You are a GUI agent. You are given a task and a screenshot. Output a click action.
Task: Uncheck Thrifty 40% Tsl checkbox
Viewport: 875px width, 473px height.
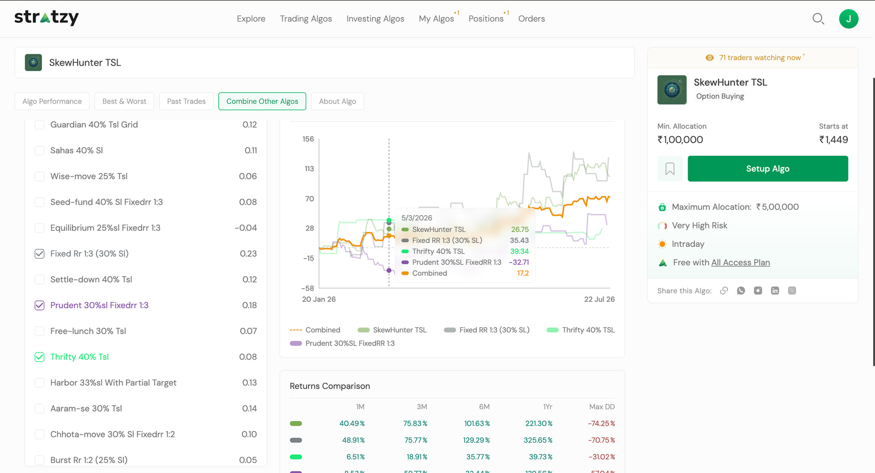coord(40,357)
